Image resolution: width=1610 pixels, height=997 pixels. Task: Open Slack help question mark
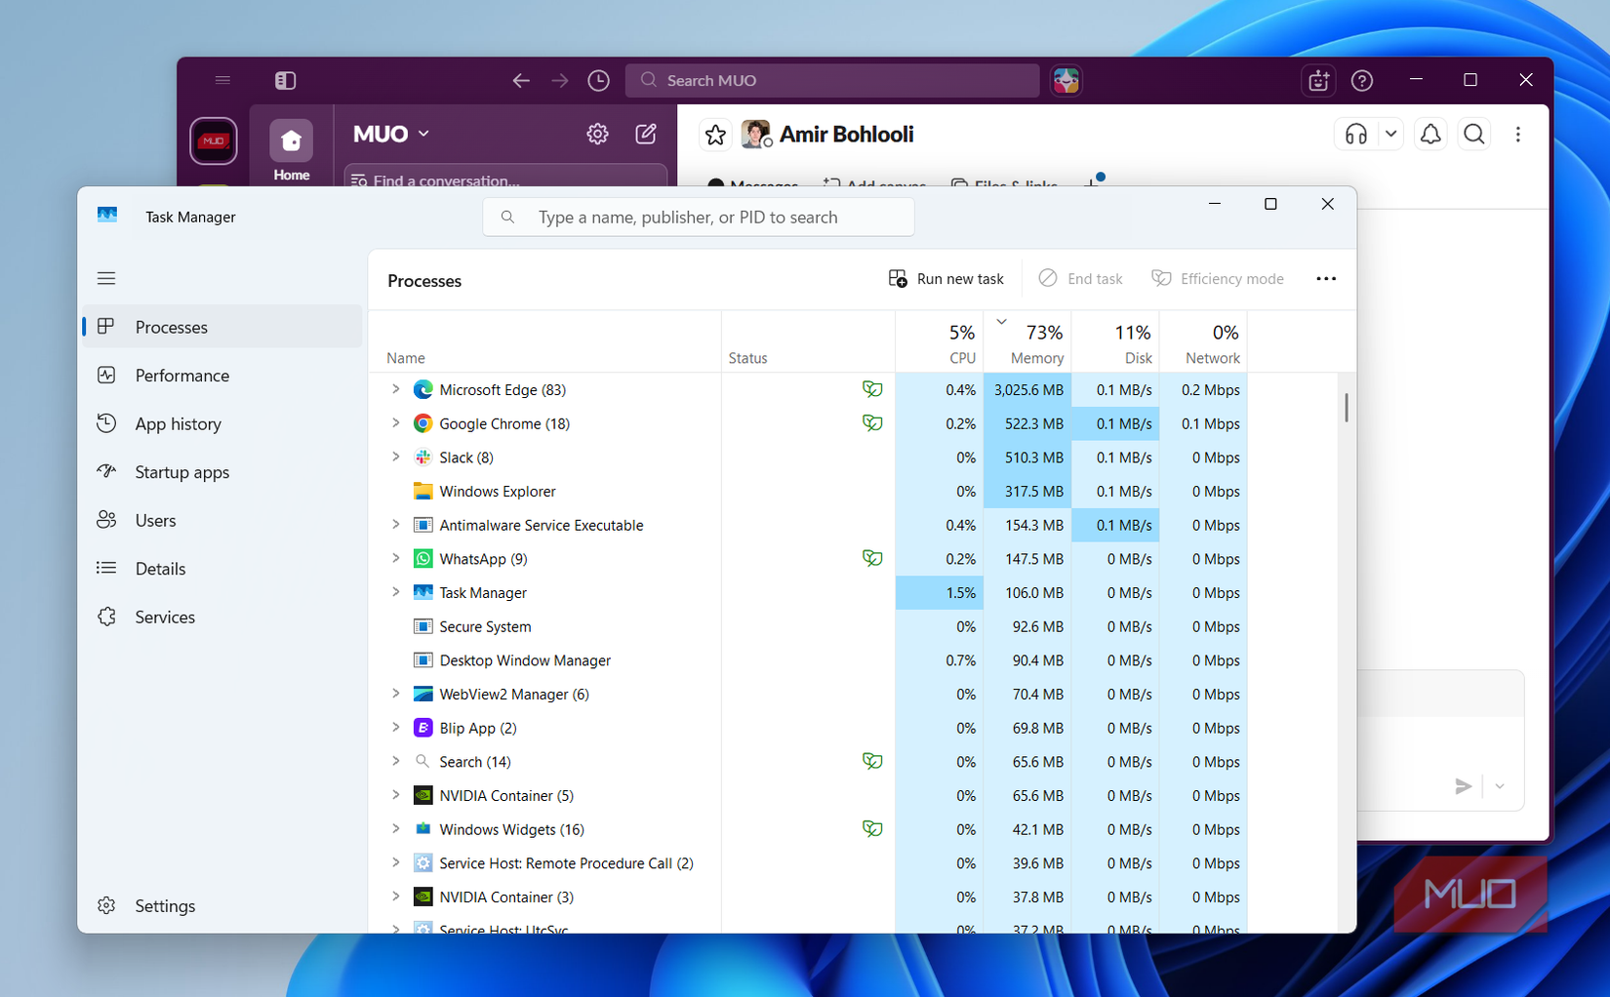coord(1362,81)
